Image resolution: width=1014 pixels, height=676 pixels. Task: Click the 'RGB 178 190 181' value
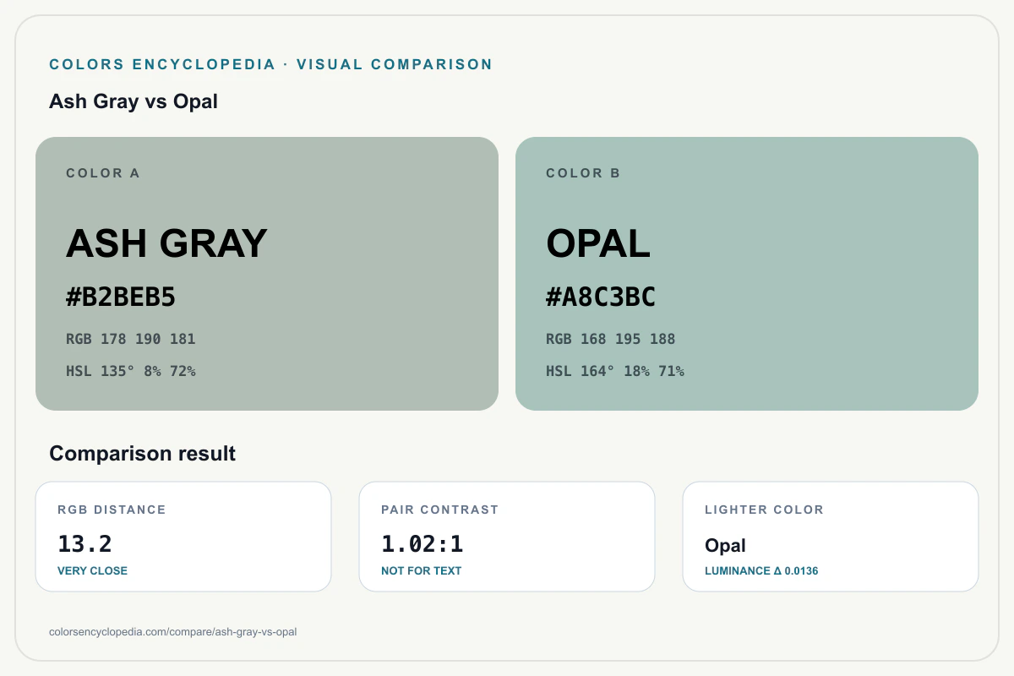tap(131, 339)
